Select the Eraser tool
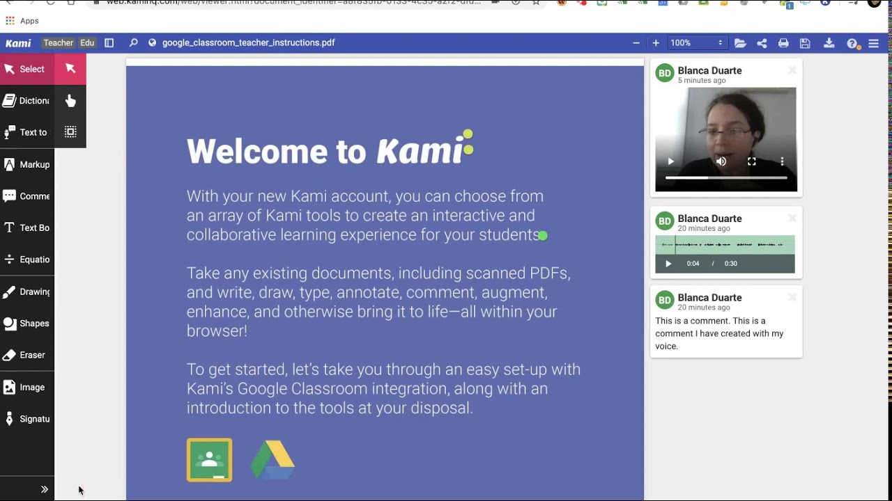The height and width of the screenshot is (501, 892). (26, 355)
